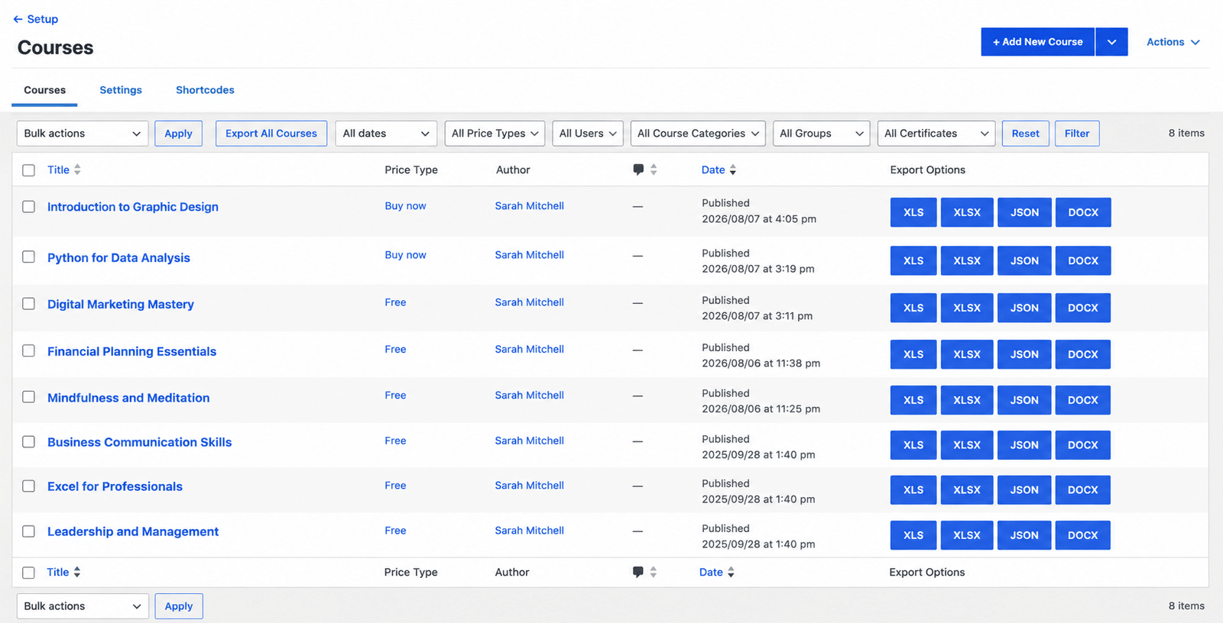Screen dimensions: 1223x623
Task: Open the top Bulk actions dropdown
Action: click(x=83, y=134)
